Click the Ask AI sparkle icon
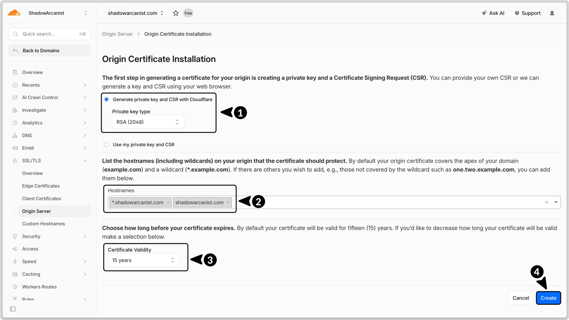Viewport: 569px width, 320px height. pyautogui.click(x=484, y=13)
